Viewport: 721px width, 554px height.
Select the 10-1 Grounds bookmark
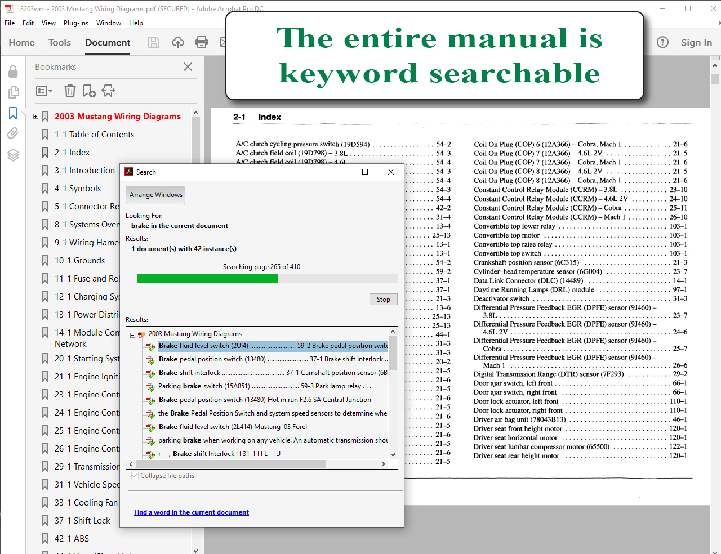[x=79, y=261]
